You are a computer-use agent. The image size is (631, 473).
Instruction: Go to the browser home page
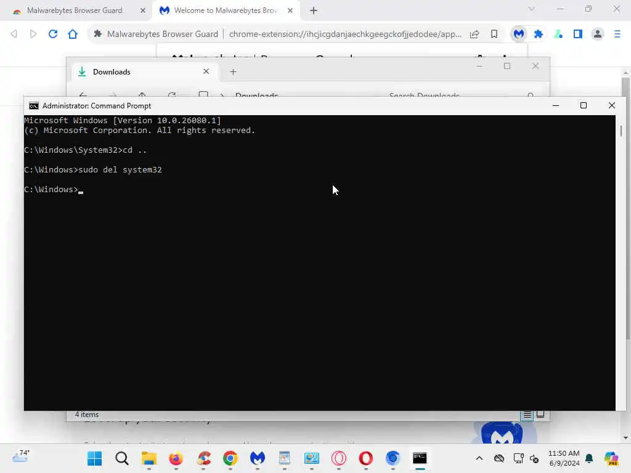click(x=73, y=34)
